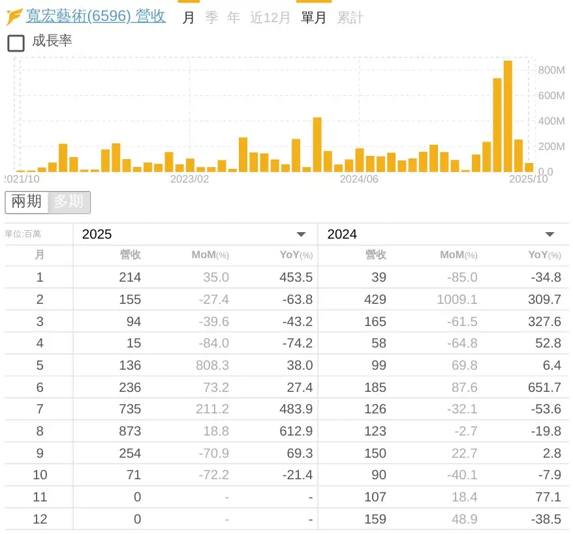This screenshot has width=573, height=534.
Task: Click the 月 column header
Action: click(39, 255)
